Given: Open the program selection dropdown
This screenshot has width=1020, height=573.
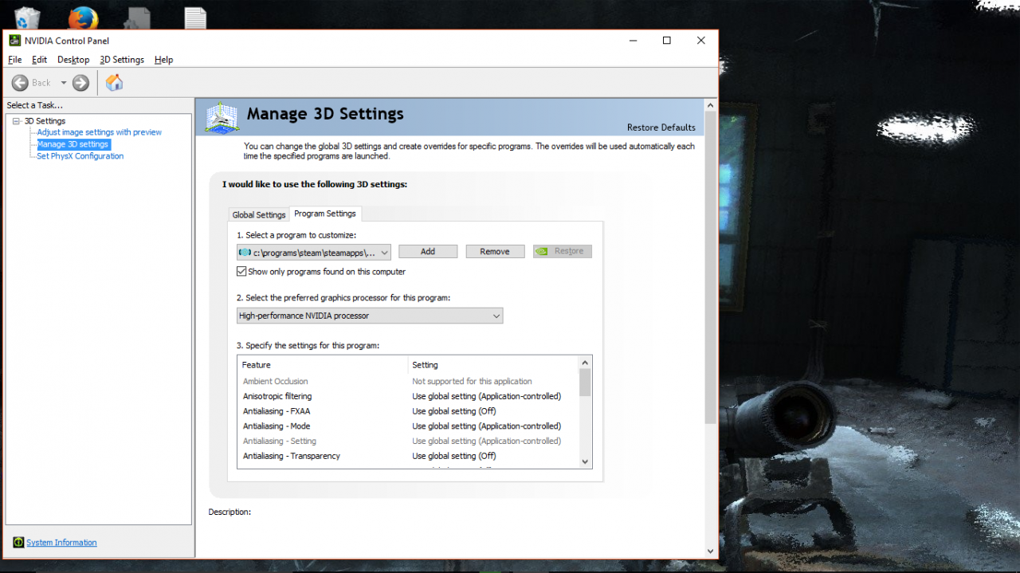Looking at the screenshot, I should 313,252.
